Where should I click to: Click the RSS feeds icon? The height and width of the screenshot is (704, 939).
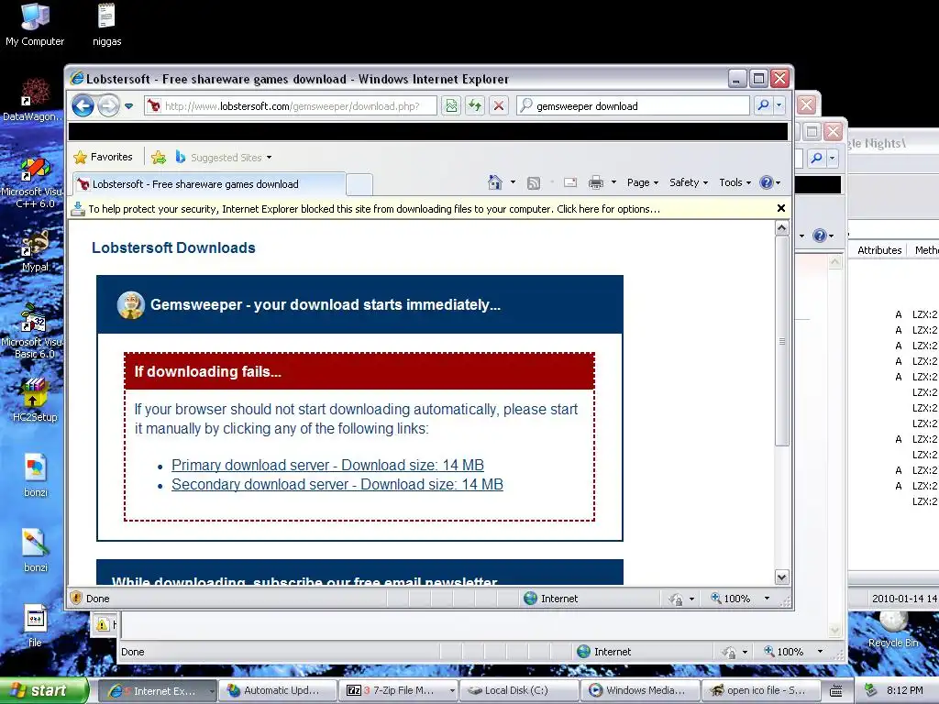coord(534,183)
